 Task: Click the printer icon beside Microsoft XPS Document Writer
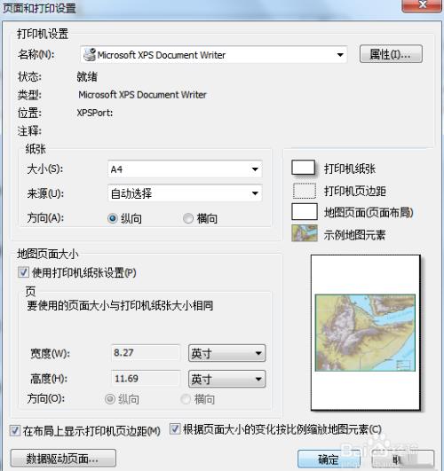coord(90,55)
